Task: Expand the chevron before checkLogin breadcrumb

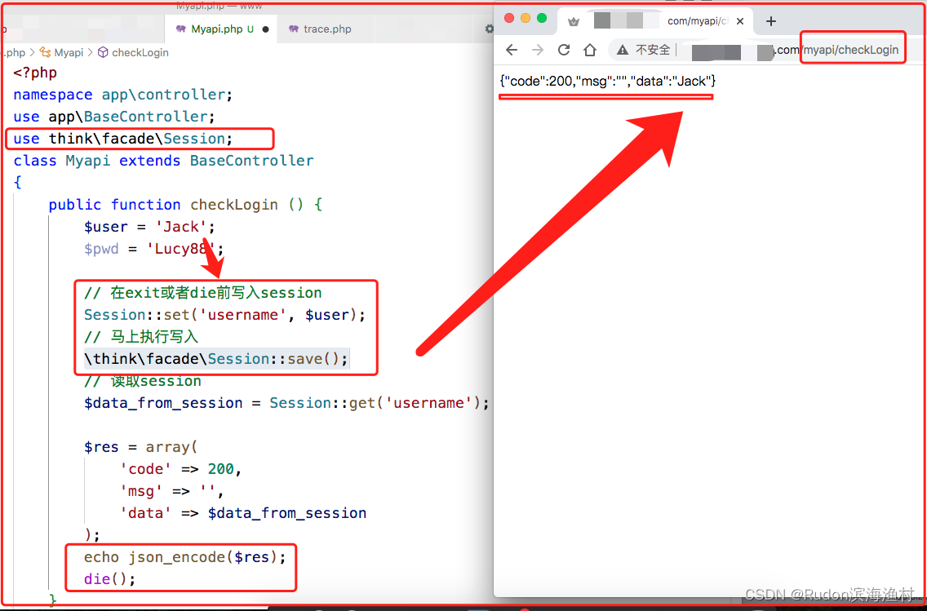Action: 91,52
